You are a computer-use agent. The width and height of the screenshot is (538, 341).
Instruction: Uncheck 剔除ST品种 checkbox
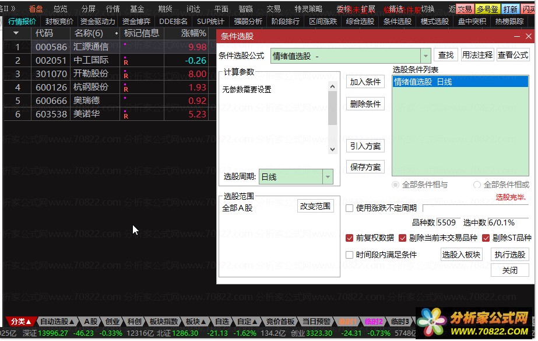click(486, 238)
